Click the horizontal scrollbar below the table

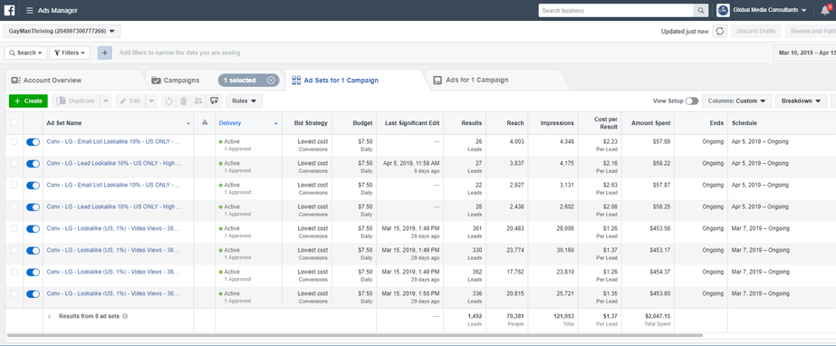coord(354,336)
